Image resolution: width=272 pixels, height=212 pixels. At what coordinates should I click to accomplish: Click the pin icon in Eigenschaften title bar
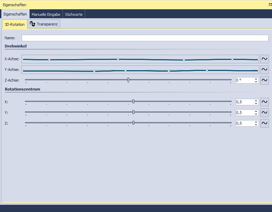[270, 5]
